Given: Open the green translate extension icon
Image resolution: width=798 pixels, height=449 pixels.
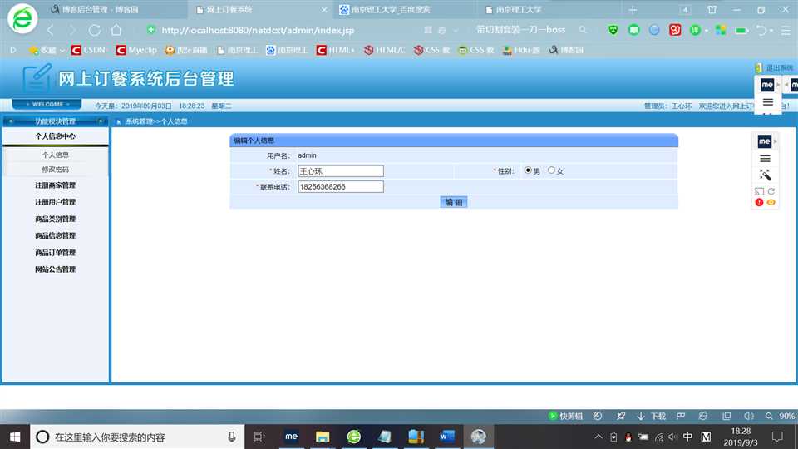Looking at the screenshot, I should [x=695, y=30].
